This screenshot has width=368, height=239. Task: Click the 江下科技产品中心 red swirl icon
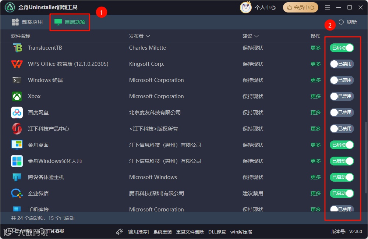17,129
